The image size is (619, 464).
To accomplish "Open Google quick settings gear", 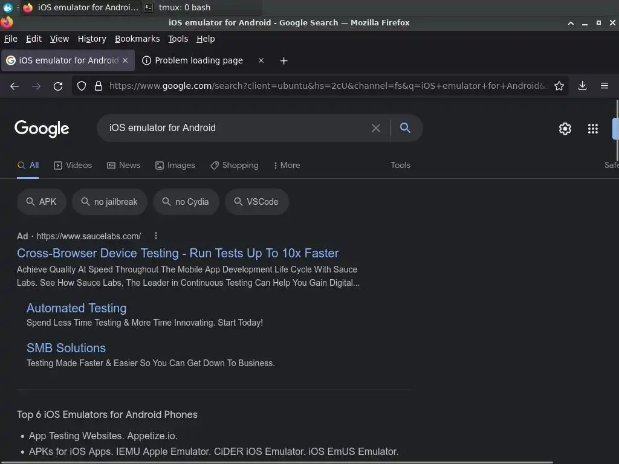I will [565, 129].
